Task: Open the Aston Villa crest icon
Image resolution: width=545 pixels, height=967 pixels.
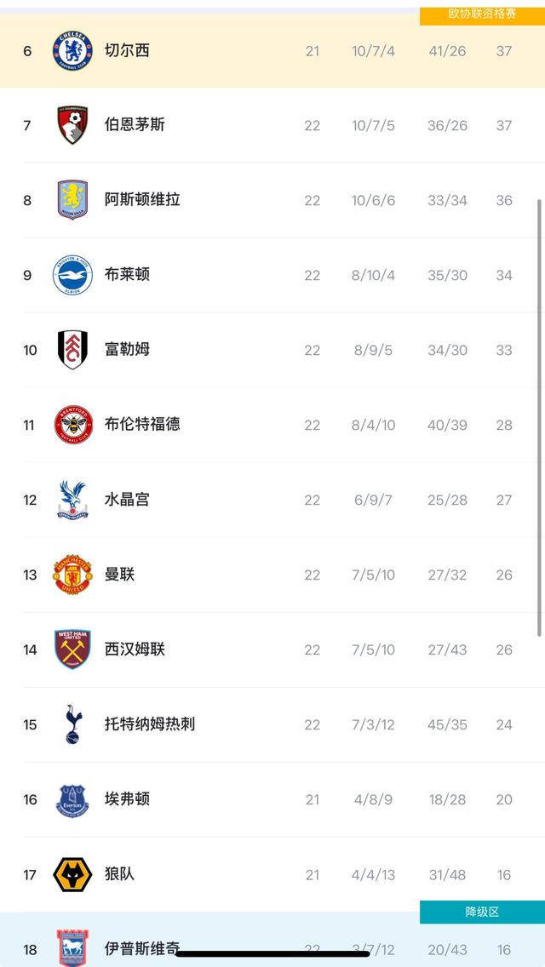Action: pyautogui.click(x=73, y=200)
